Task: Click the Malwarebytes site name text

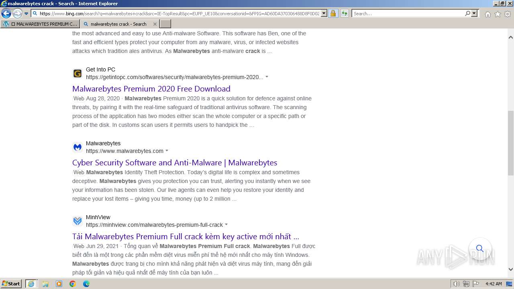Action: coord(103,143)
